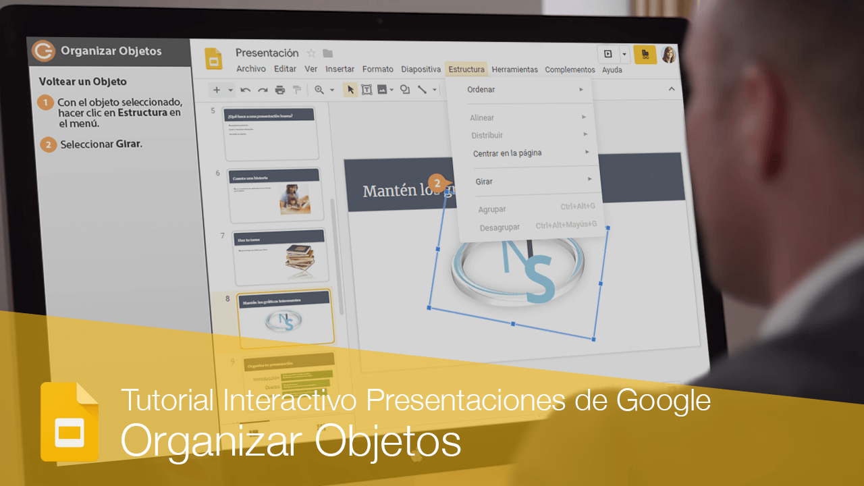Screen dimensions: 864x486
Task: Open the Archivo menu
Action: (x=251, y=69)
